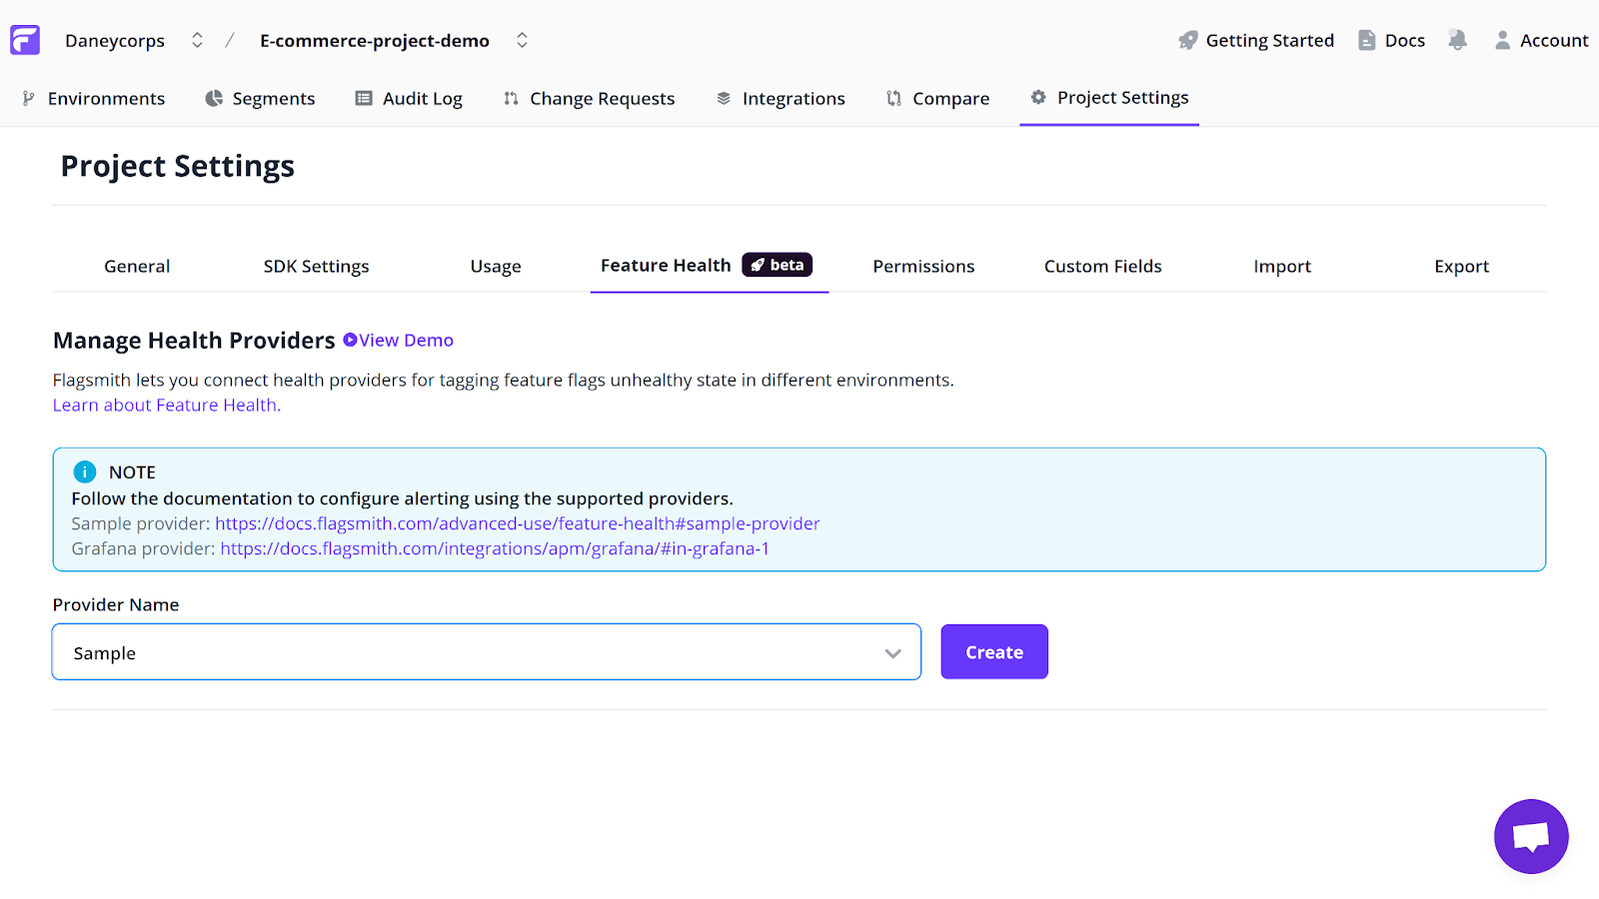Switch to the Export tab
The image size is (1599, 899).
pyautogui.click(x=1461, y=266)
